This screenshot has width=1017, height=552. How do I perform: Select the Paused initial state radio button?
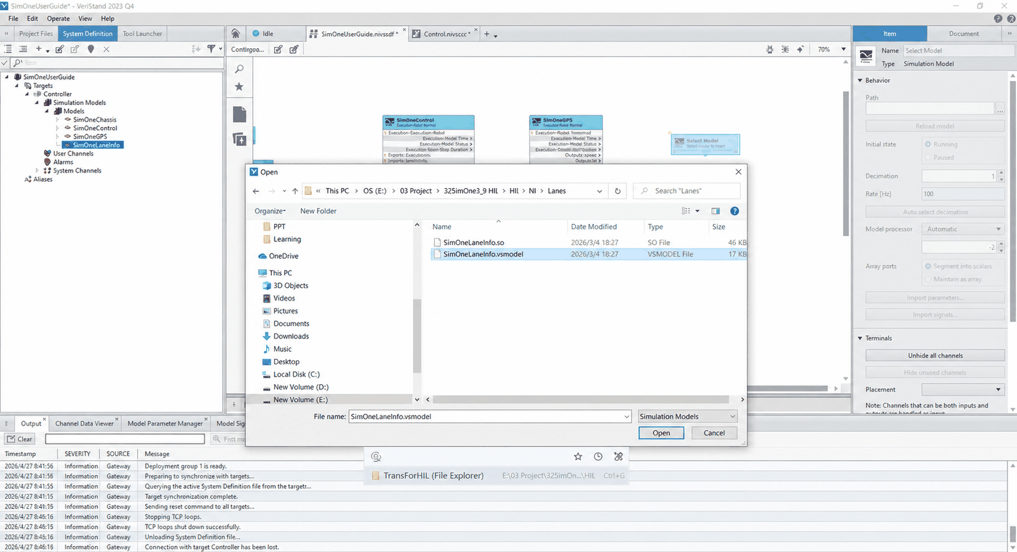(x=928, y=157)
